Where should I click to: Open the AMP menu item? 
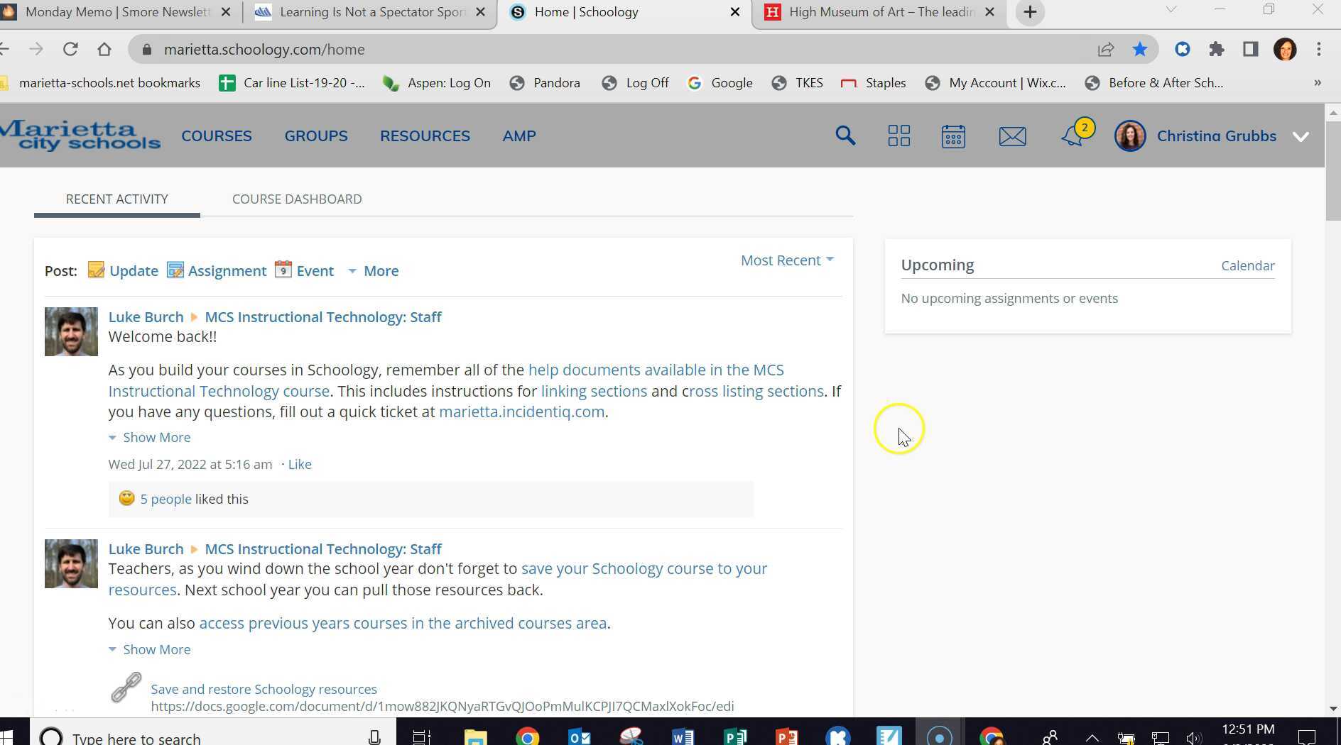[x=519, y=136]
